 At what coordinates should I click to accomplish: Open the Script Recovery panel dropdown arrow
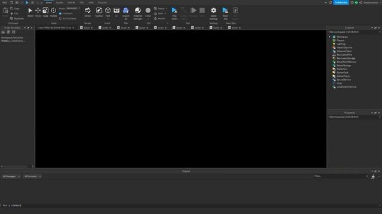[x=24, y=28]
